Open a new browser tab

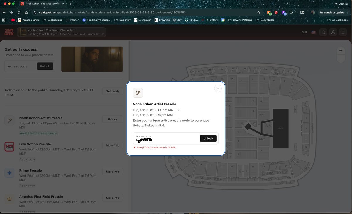coord(70,4)
